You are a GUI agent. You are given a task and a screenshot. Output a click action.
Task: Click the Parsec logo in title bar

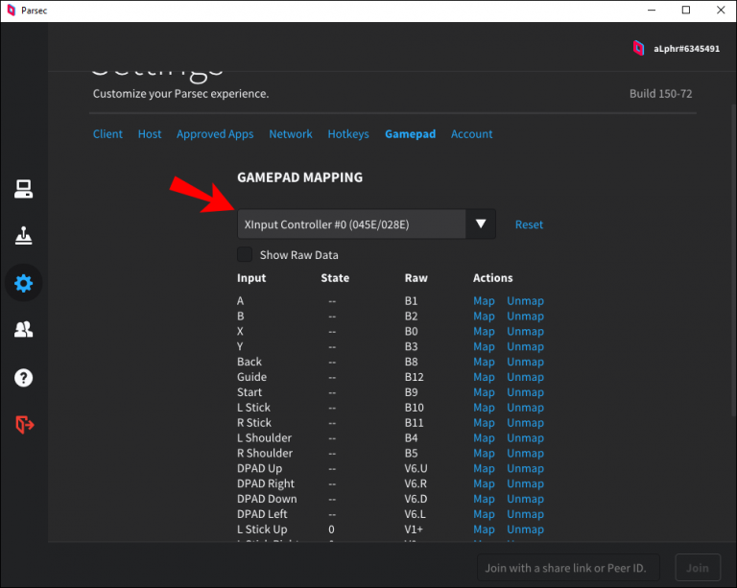tap(11, 11)
